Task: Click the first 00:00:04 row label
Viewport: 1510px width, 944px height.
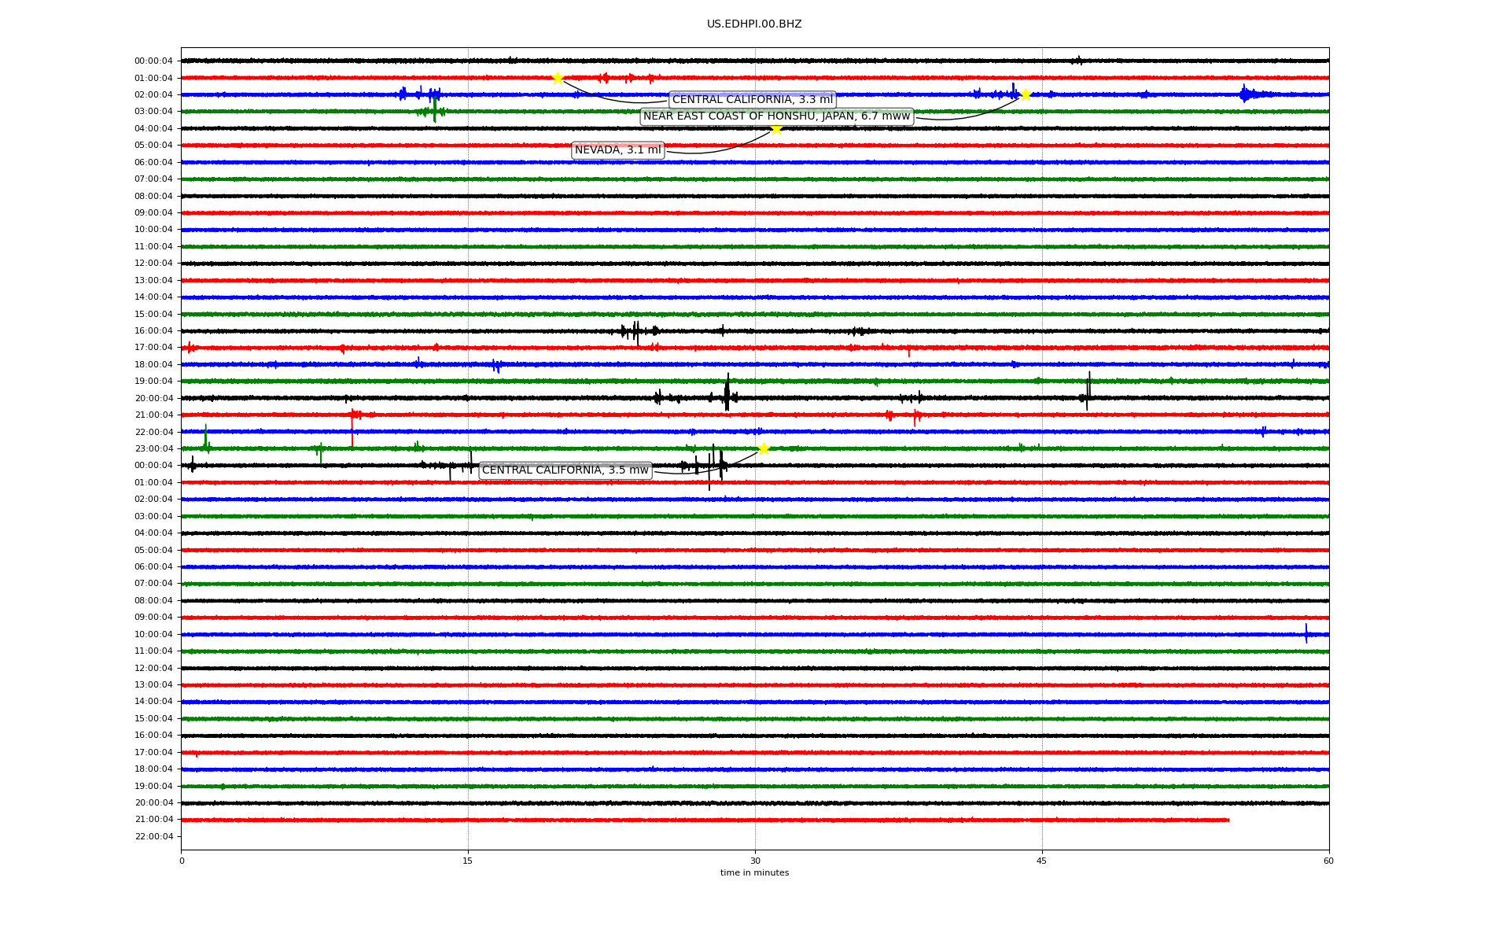Action: tap(153, 61)
